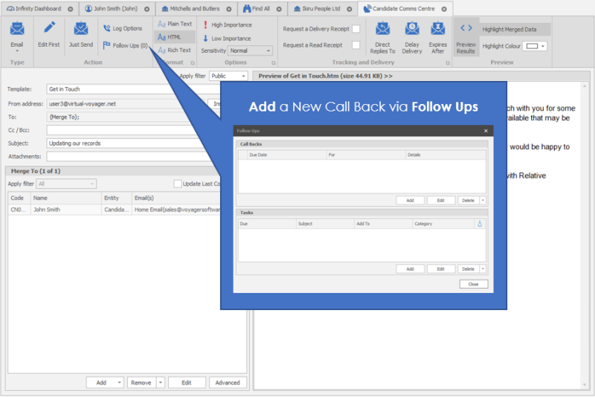Open the Sensitivity dropdown

click(251, 51)
